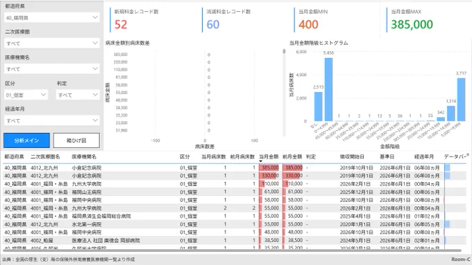Click the 医療機関名 table column header

84,156
